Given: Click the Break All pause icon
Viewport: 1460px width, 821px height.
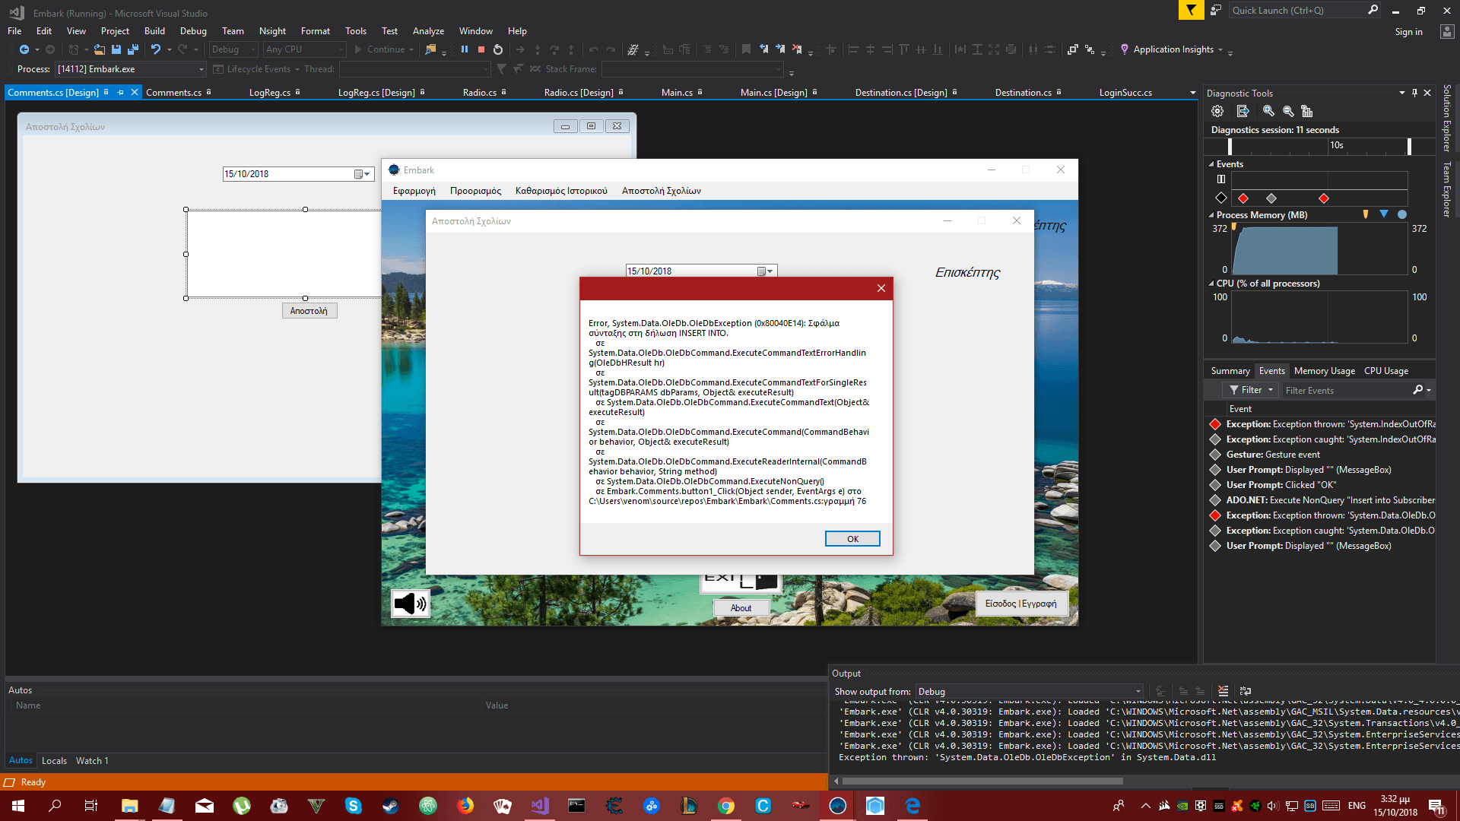Looking at the screenshot, I should (x=465, y=49).
